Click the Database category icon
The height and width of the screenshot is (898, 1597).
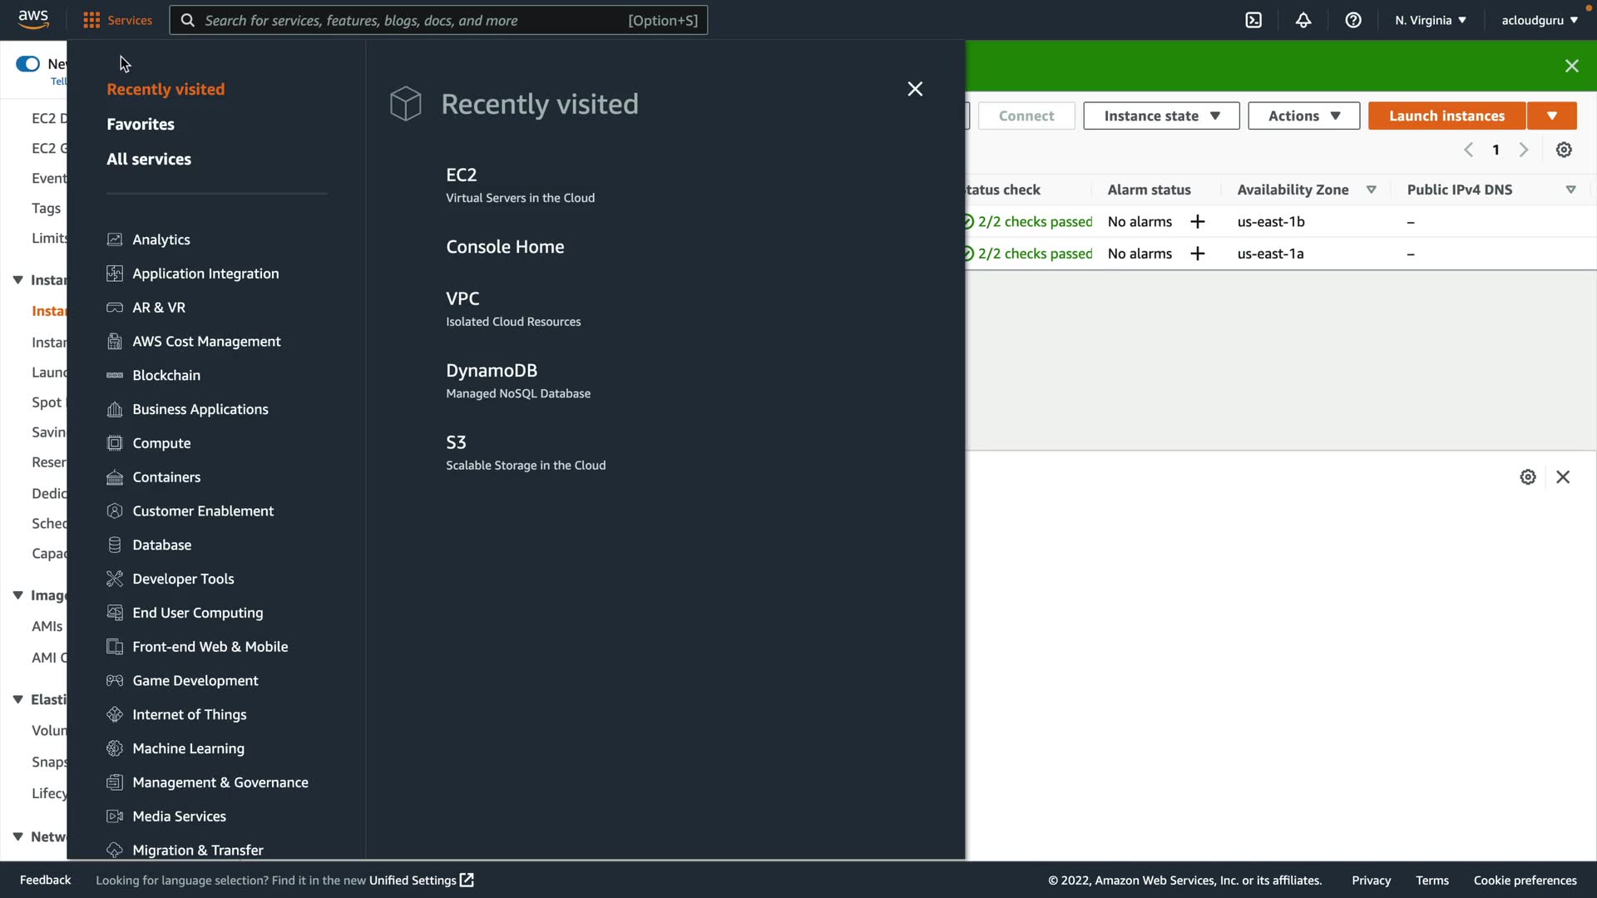tap(115, 545)
